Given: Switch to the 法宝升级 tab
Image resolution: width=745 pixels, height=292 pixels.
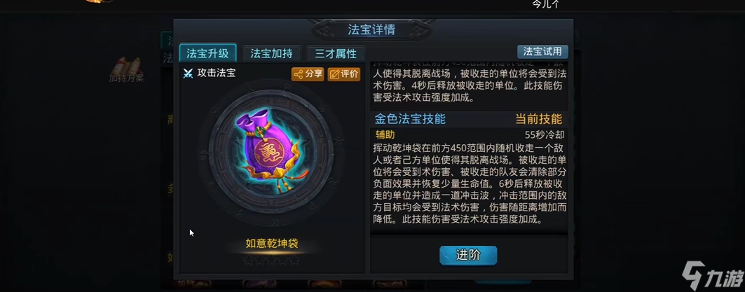Looking at the screenshot, I should click(207, 53).
